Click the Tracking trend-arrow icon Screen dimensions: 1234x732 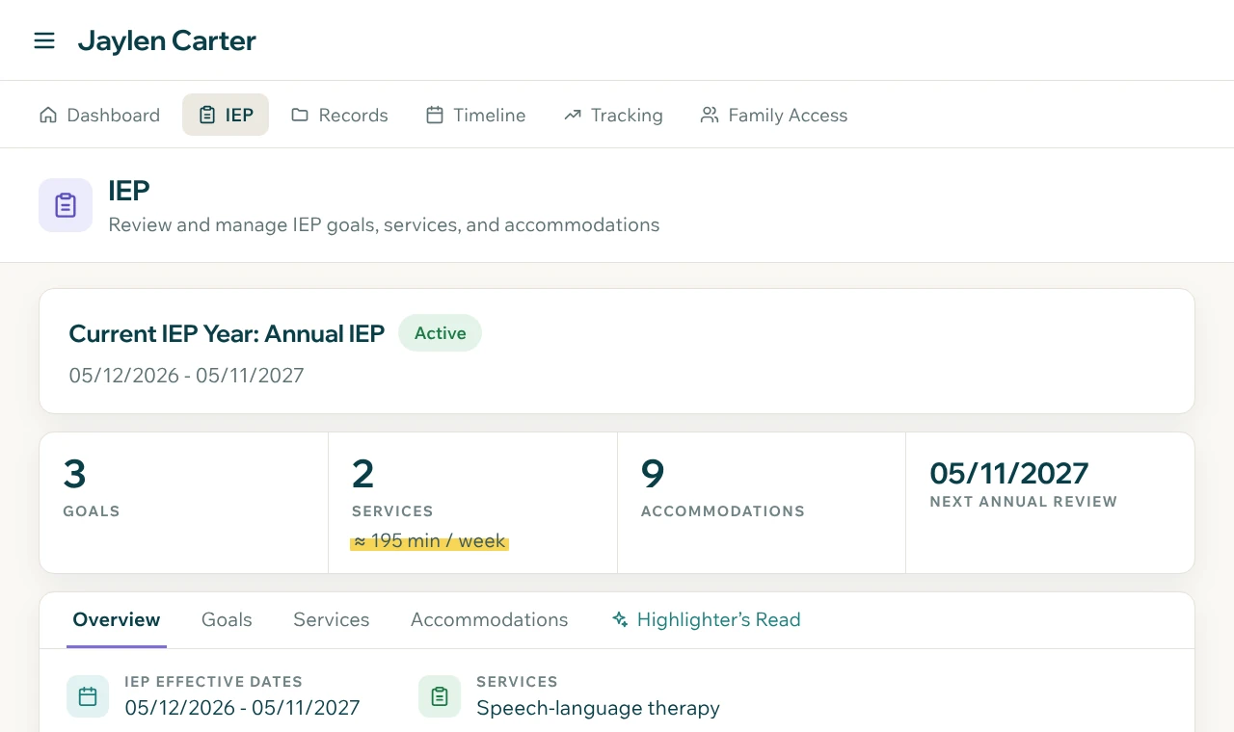[x=573, y=115]
